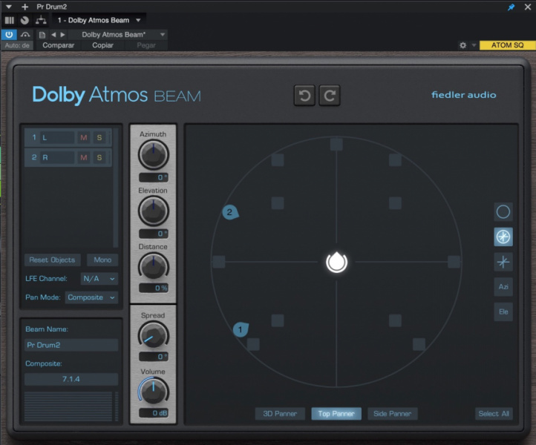
Task: Click the Distance knob
Action: 153,268
